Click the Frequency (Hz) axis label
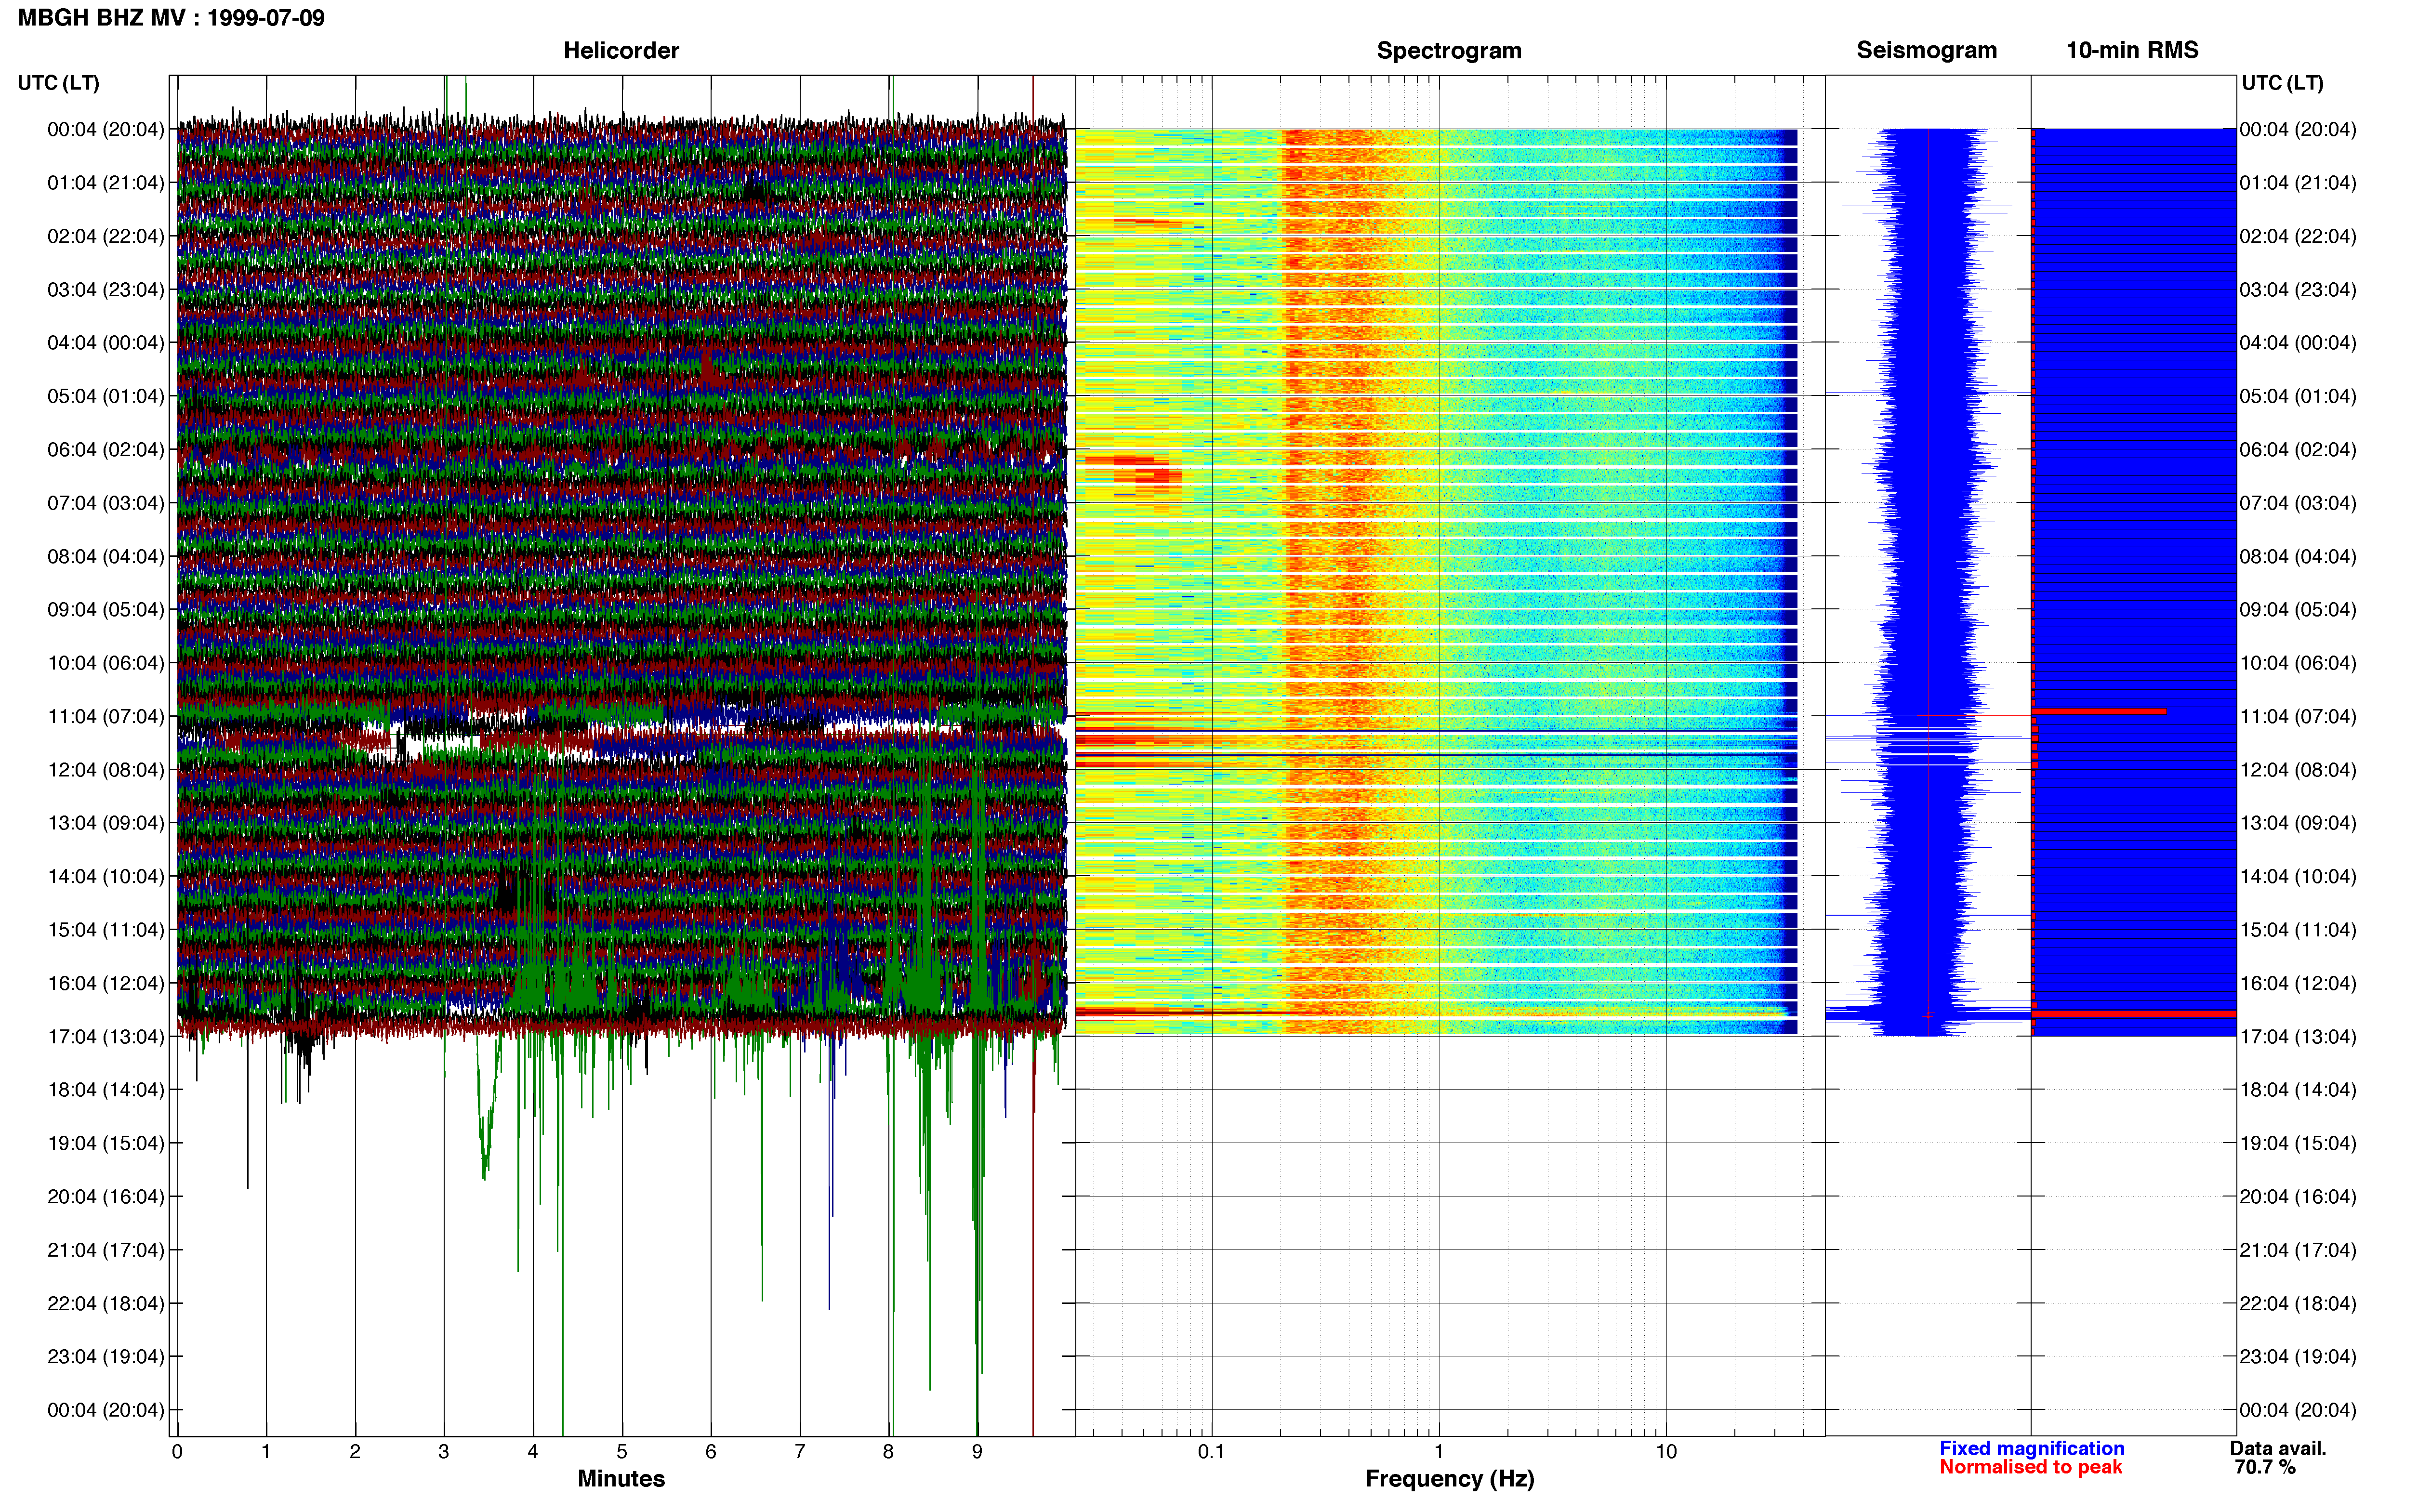Image resolution: width=2418 pixels, height=1512 pixels. [1449, 1479]
